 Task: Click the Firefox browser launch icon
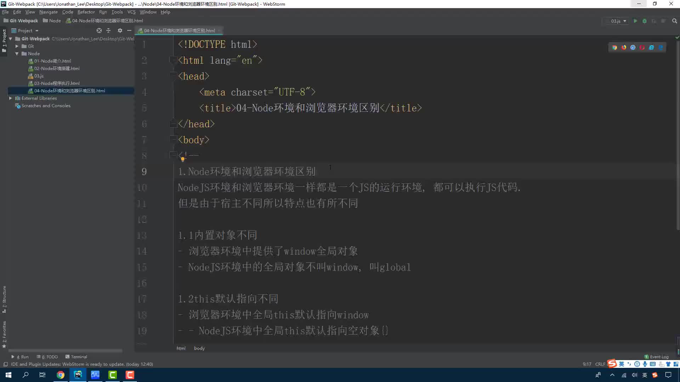click(x=624, y=47)
